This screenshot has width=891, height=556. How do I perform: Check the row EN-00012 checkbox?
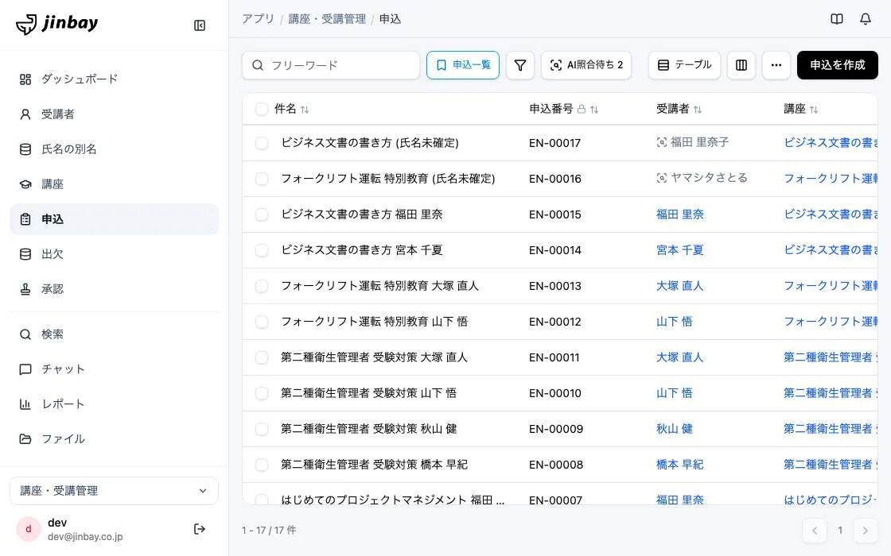pos(262,322)
